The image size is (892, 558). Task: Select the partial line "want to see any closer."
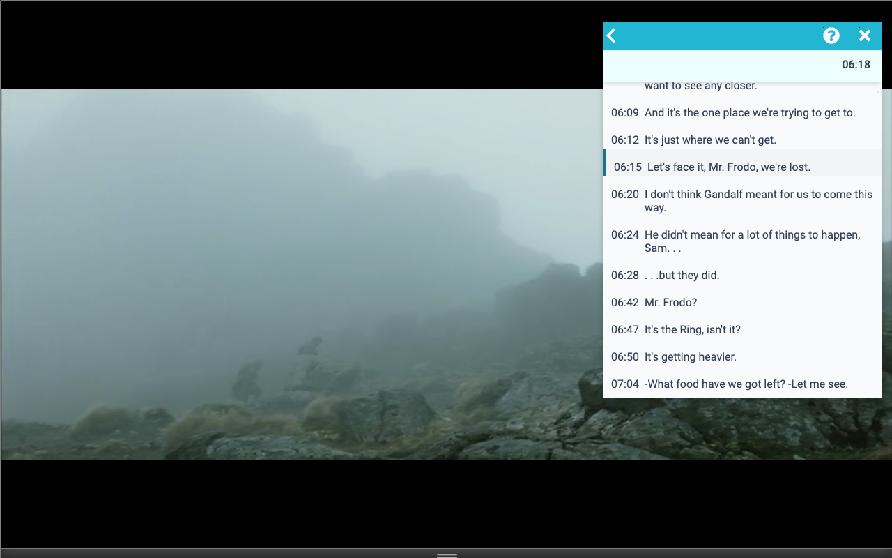click(700, 86)
